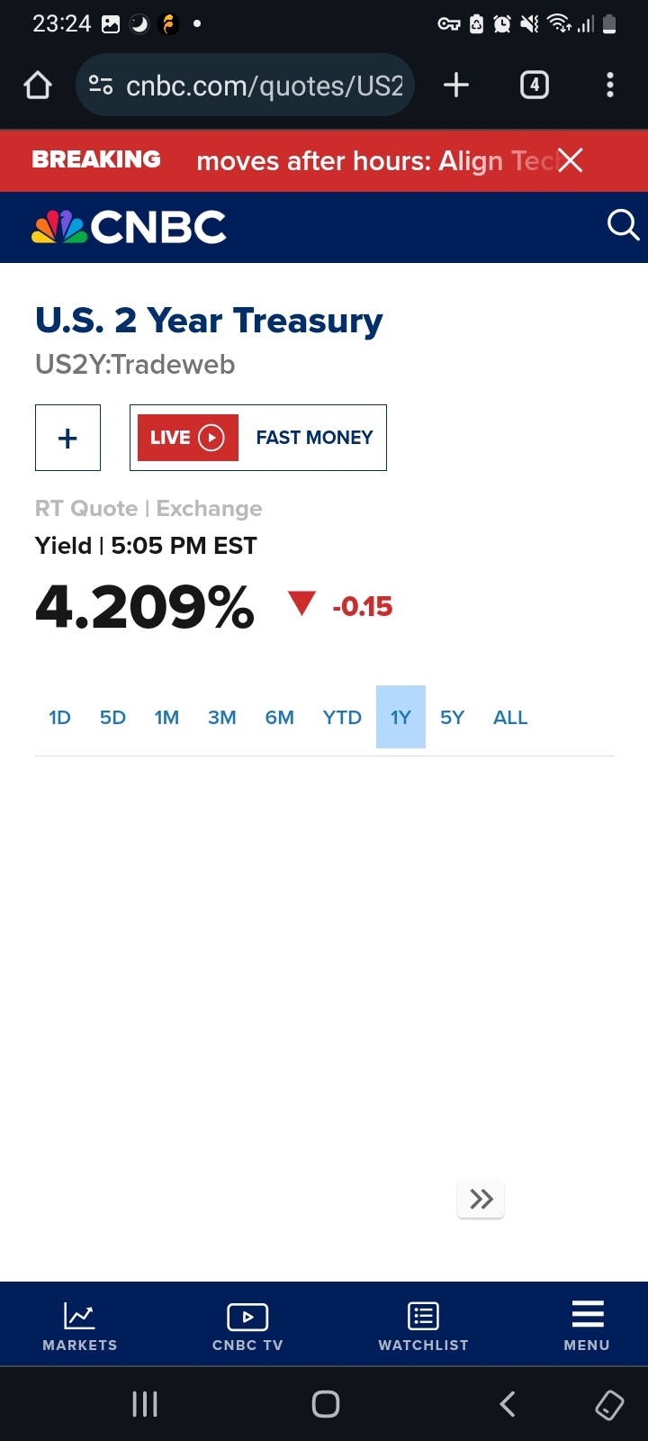This screenshot has height=1441, width=648.
Task: Open CNBC TV from bottom bar
Action: 247,1326
